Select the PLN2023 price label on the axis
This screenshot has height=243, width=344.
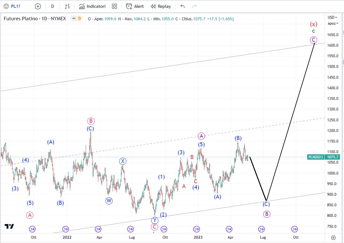click(x=315, y=157)
